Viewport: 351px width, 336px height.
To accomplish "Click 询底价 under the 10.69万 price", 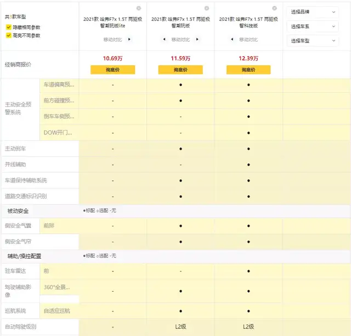I will click(x=112, y=70).
